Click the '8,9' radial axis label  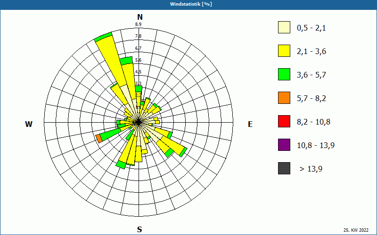(138, 24)
